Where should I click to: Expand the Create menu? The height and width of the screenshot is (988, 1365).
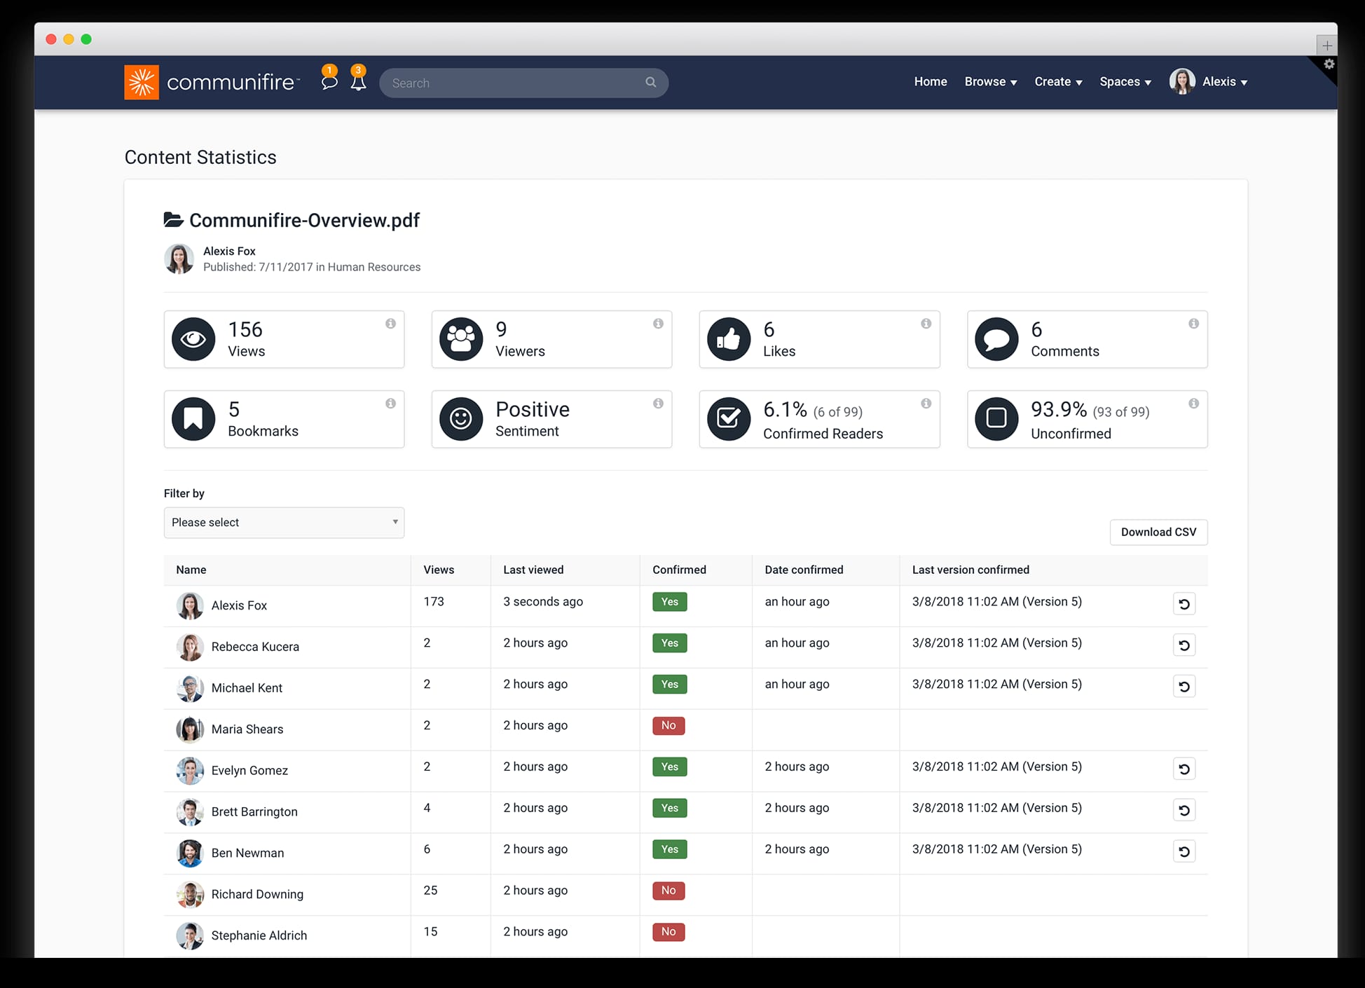[x=1058, y=82]
